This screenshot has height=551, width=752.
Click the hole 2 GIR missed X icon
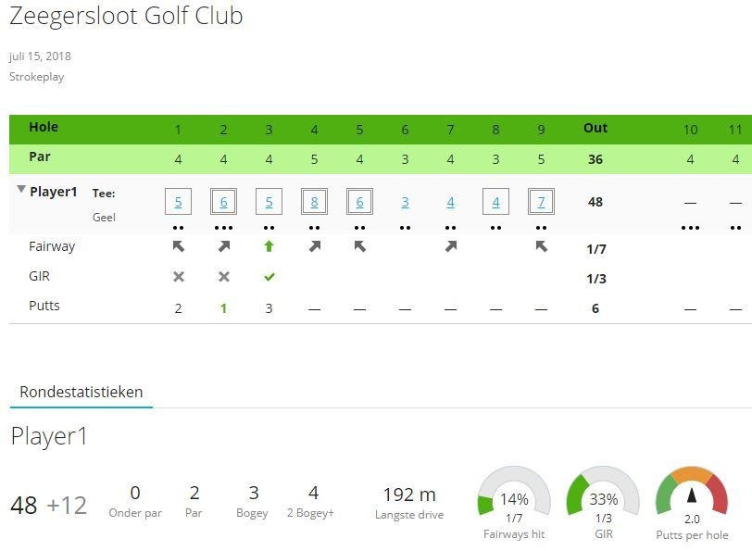[x=223, y=277]
